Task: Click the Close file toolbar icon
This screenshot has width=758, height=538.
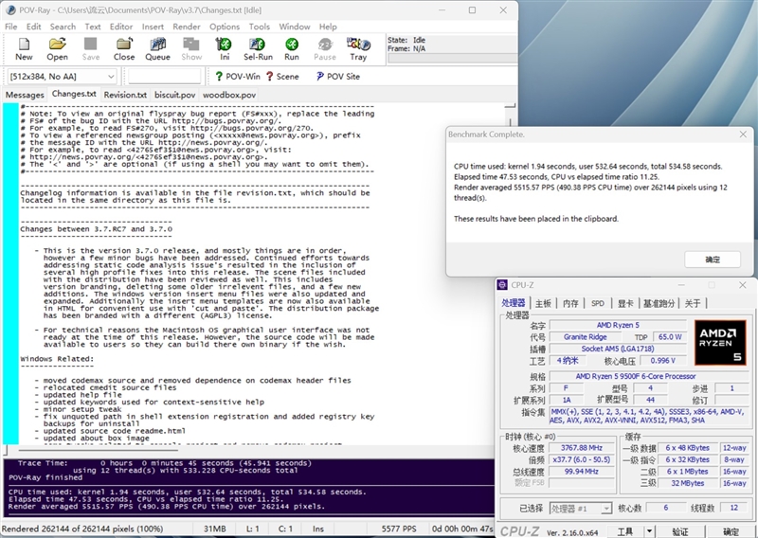Action: pos(124,48)
